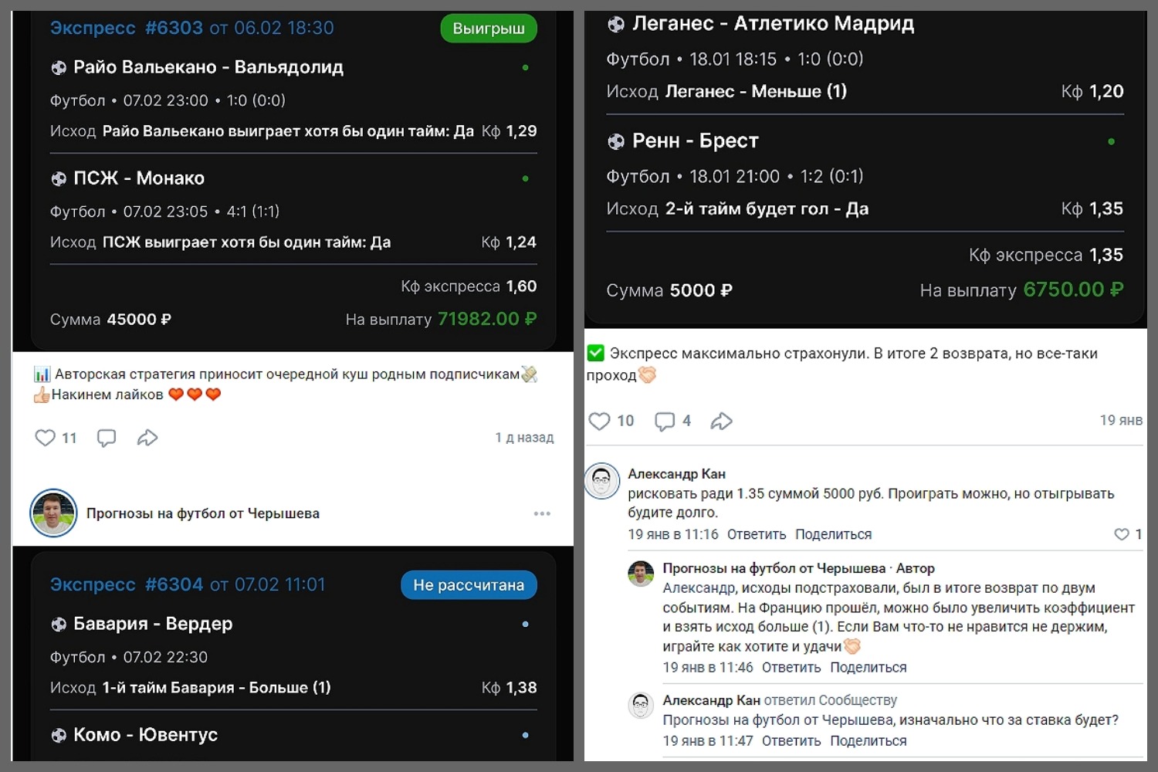Image resolution: width=1158 pixels, height=772 pixels.
Task: Open Экспресс #6304 bet slip title
Action: point(126,584)
